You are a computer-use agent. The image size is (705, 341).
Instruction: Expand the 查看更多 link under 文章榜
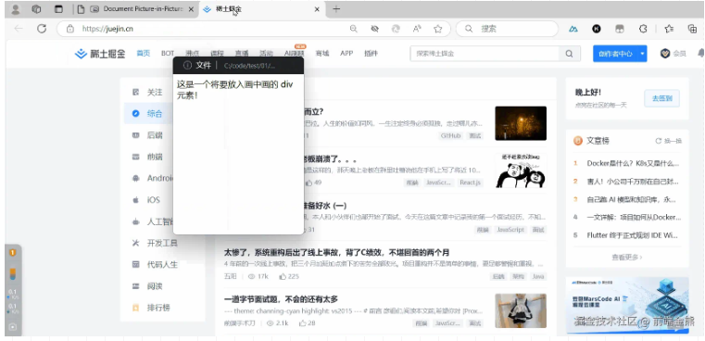coord(627,258)
